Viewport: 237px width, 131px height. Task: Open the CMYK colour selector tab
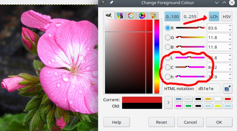tap(120, 16)
